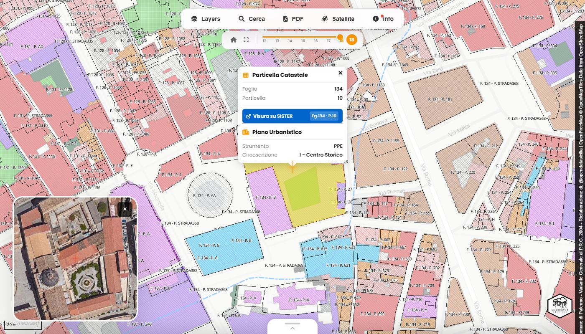
Task: Switch to Satellite view
Action: 338,19
